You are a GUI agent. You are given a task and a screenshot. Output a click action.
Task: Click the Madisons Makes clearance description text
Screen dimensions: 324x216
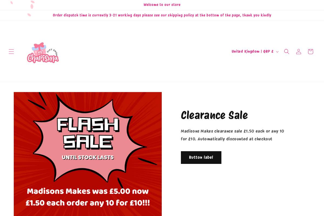pyautogui.click(x=232, y=135)
